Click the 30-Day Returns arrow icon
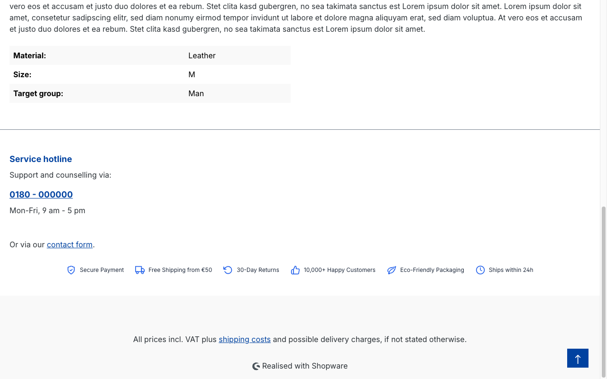Viewport: 607px width, 379px height. pos(228,270)
